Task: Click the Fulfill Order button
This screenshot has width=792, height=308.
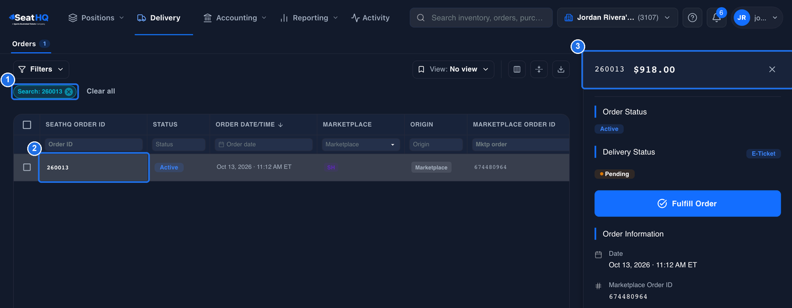Action: click(687, 204)
